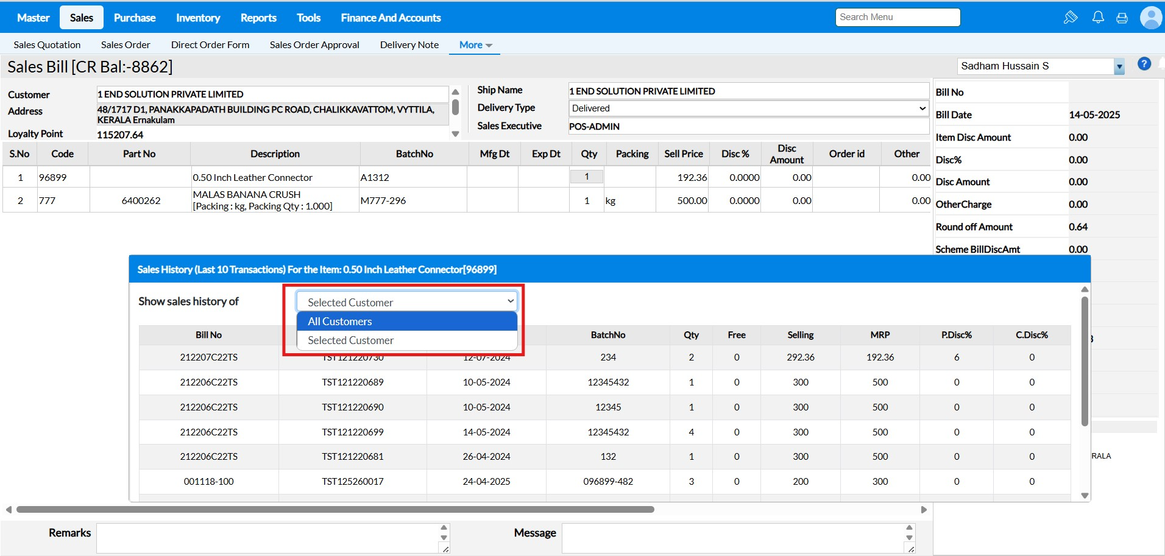
Task: Click the printer icon in header
Action: (1122, 18)
